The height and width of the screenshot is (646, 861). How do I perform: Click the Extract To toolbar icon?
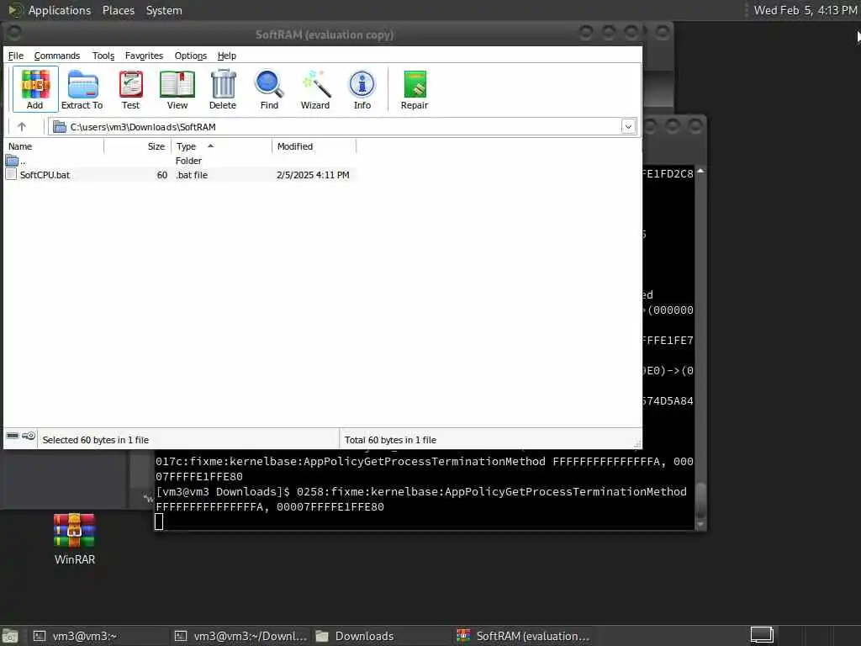click(x=82, y=89)
